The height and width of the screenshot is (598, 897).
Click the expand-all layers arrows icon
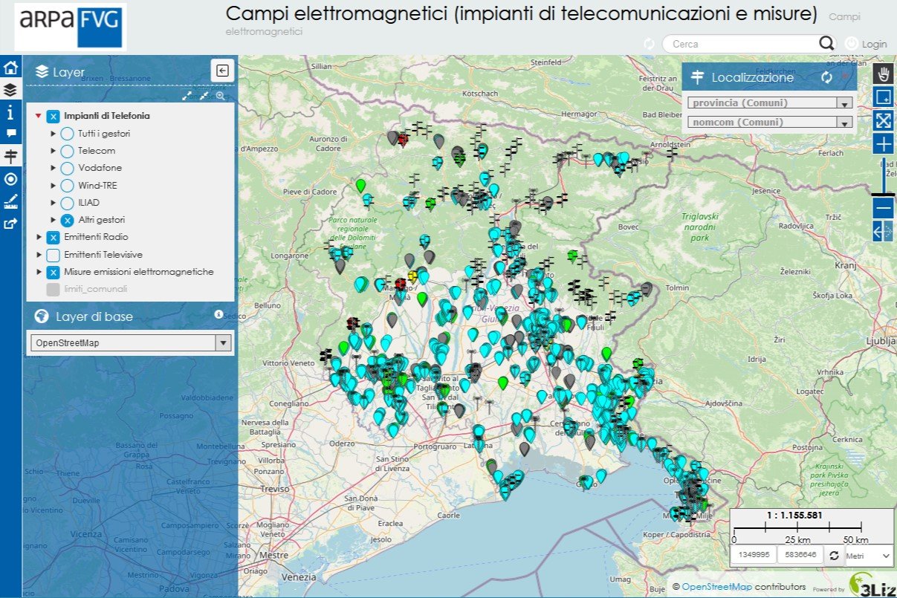click(x=187, y=96)
